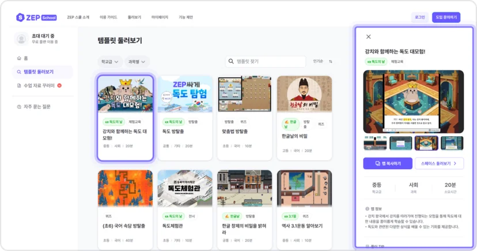Click the 퀴즈 tag on the 맞춤법 방탈출 card
The height and width of the screenshot is (251, 477).
click(x=243, y=122)
